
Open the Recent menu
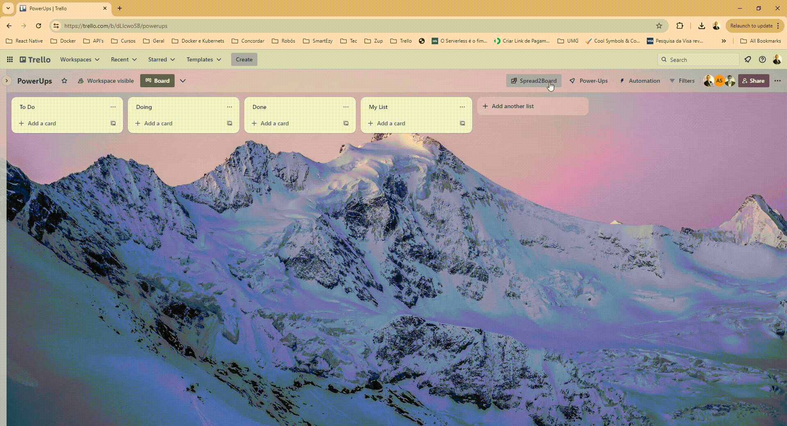point(123,59)
